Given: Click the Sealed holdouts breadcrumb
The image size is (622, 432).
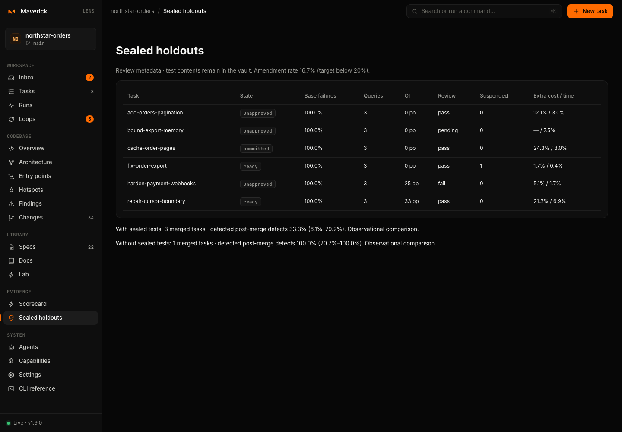Looking at the screenshot, I should [185, 11].
